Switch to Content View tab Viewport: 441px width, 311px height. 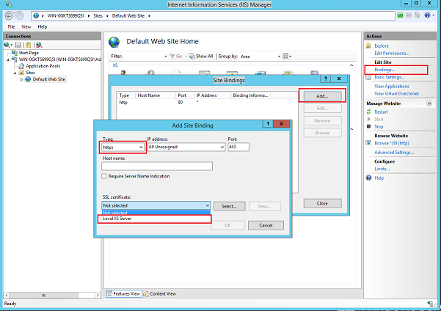pos(161,293)
